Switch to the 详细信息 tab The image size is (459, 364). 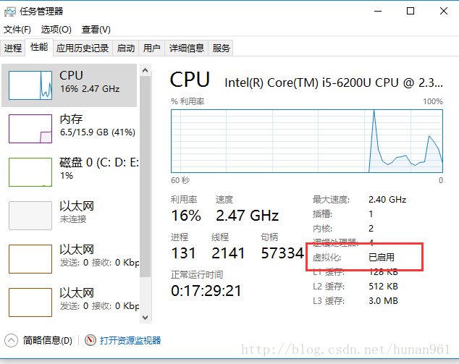186,48
